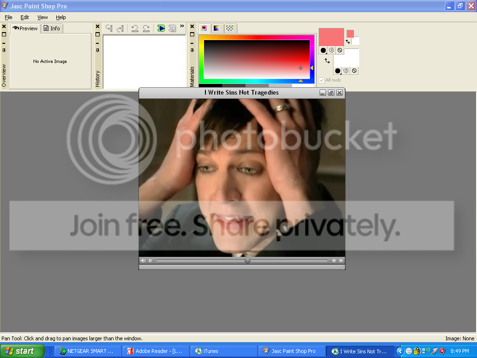Click the video frame in player
This screenshot has height=358, width=477.
242,178
